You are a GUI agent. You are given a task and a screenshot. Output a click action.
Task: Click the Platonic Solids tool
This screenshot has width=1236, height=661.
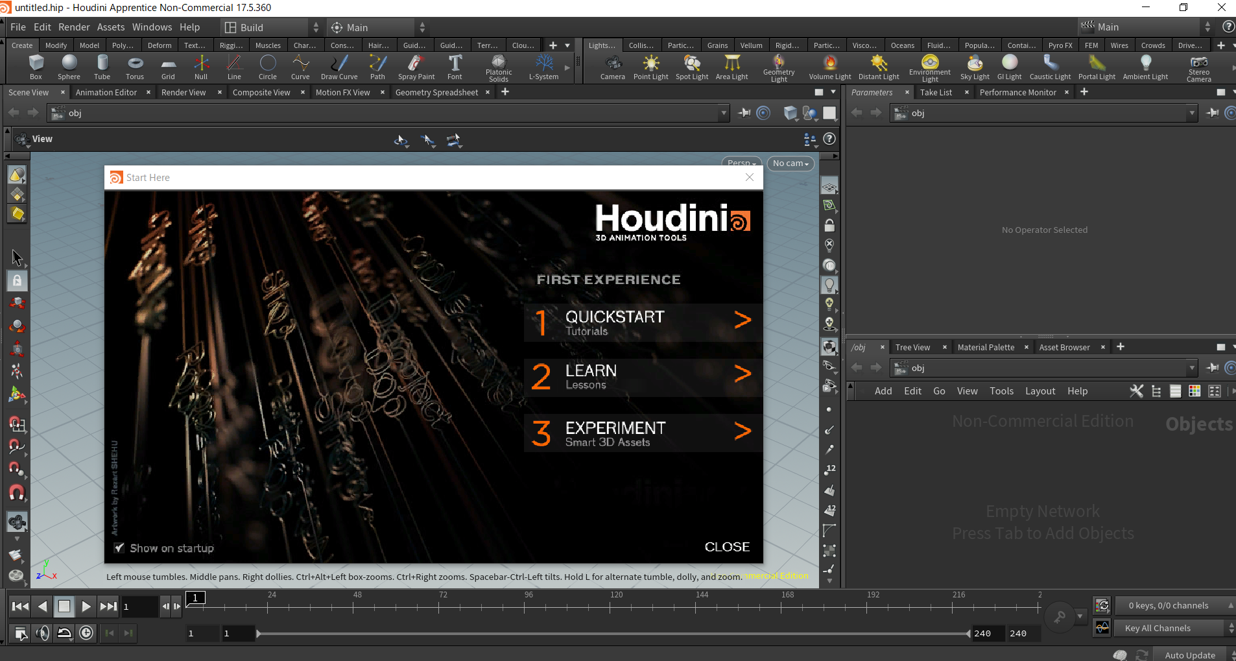point(498,67)
